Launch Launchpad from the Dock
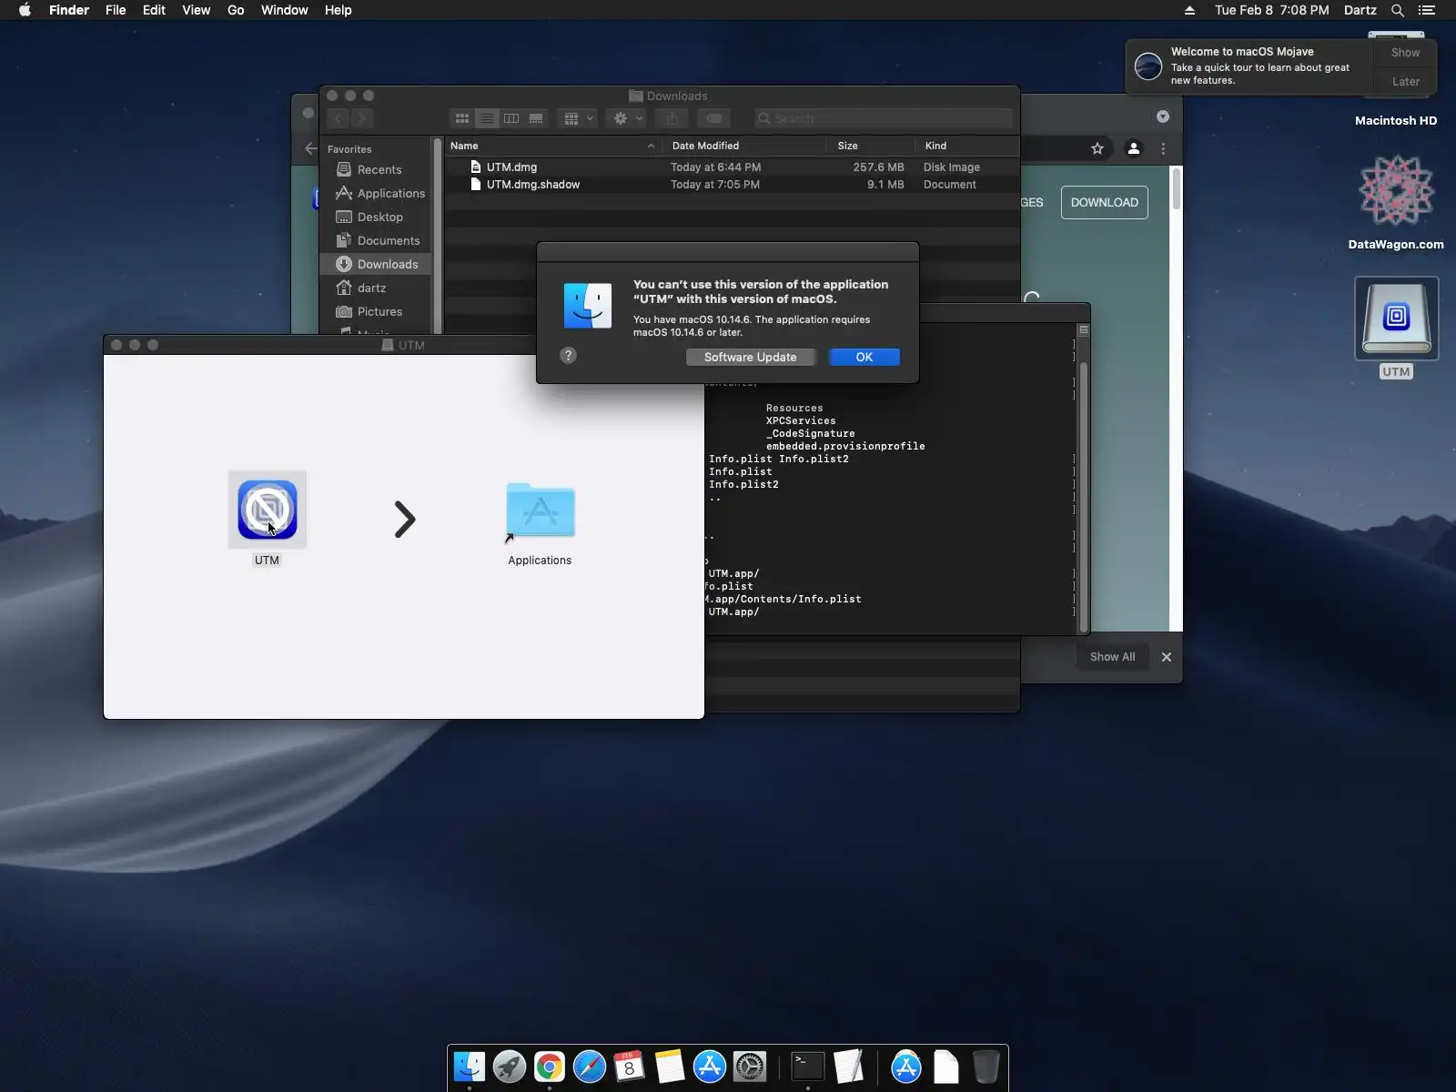 point(510,1067)
